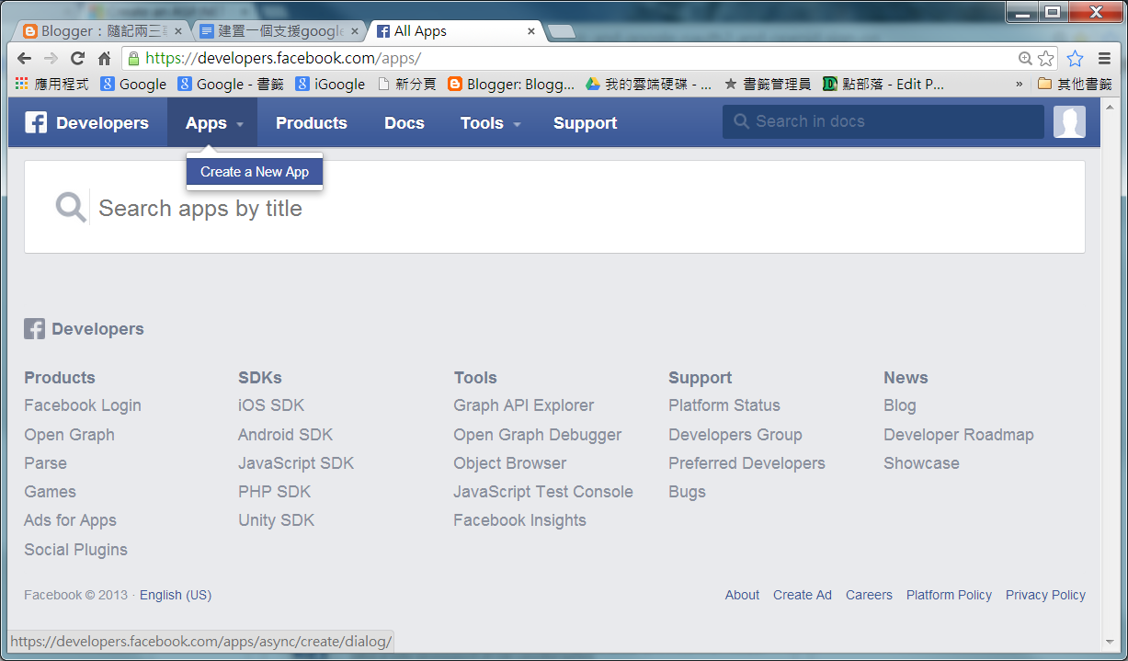Close the 建置一個支援google tab
This screenshot has width=1128, height=661.
click(355, 31)
